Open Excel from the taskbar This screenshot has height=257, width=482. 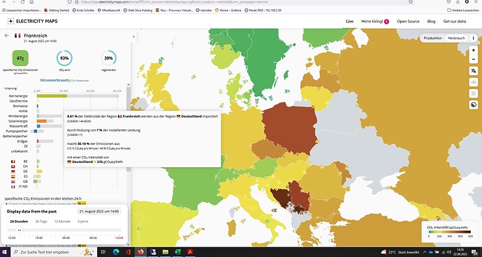[177, 252]
